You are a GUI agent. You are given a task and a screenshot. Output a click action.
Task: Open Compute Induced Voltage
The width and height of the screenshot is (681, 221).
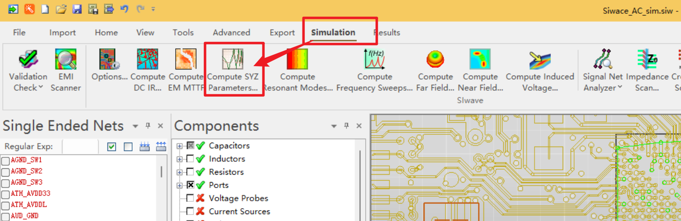pyautogui.click(x=540, y=70)
